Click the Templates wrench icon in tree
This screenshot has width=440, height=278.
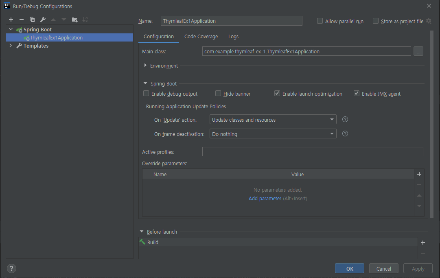click(x=19, y=46)
